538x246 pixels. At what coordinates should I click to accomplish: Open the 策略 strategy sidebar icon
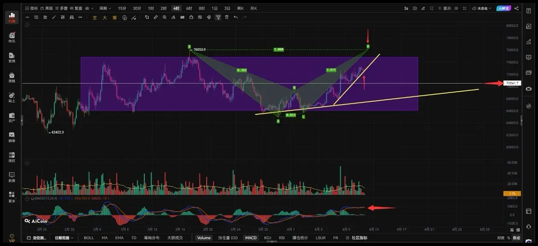click(12, 77)
